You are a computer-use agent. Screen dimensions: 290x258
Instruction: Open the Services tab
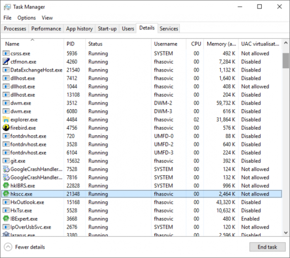pyautogui.click(x=169, y=29)
